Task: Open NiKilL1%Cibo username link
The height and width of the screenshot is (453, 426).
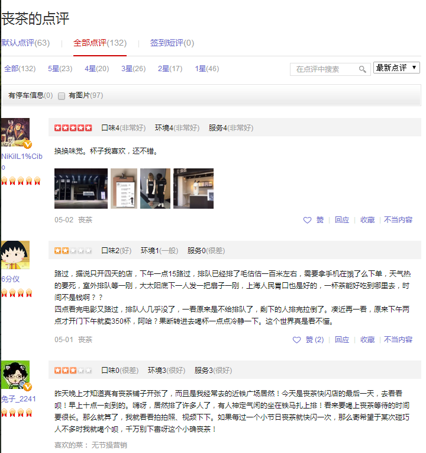Action: pos(22,162)
